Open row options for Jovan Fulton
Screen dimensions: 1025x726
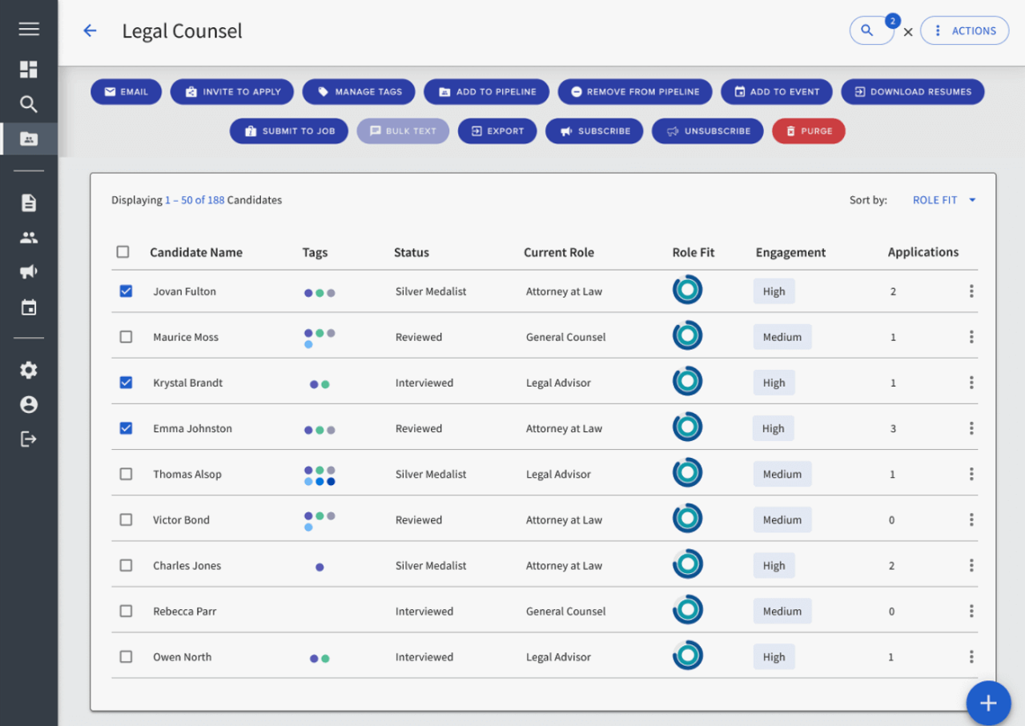coord(971,291)
